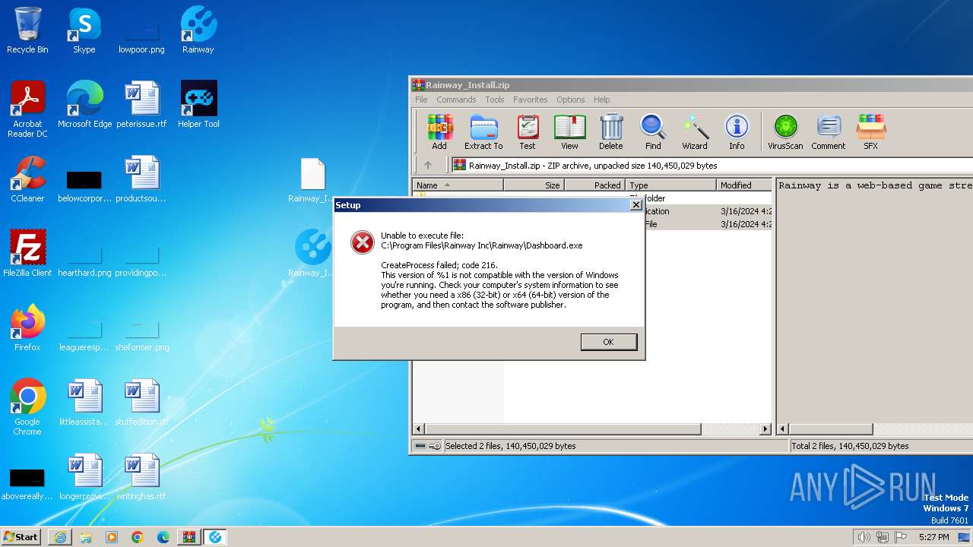Screen dimensions: 973x547
Task: Click the Delete toolbar icon
Action: 610,131
